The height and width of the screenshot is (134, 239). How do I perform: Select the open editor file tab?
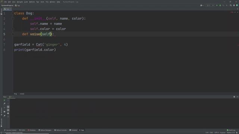click(7, 9)
